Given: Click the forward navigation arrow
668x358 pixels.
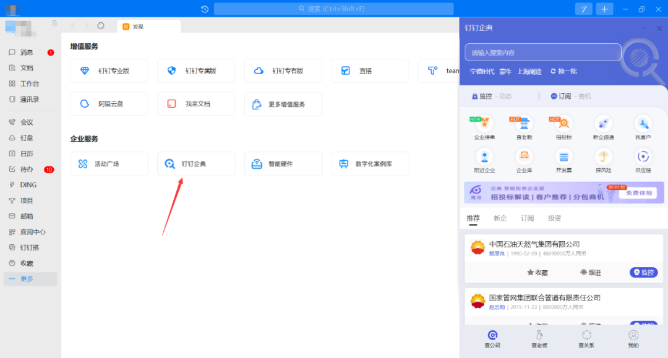Looking at the screenshot, I should click(x=87, y=26).
